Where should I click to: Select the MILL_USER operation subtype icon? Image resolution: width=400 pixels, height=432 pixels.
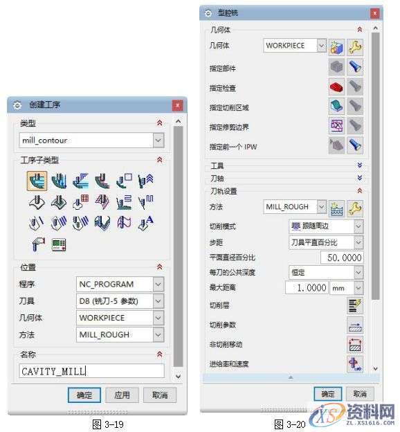pos(38,244)
